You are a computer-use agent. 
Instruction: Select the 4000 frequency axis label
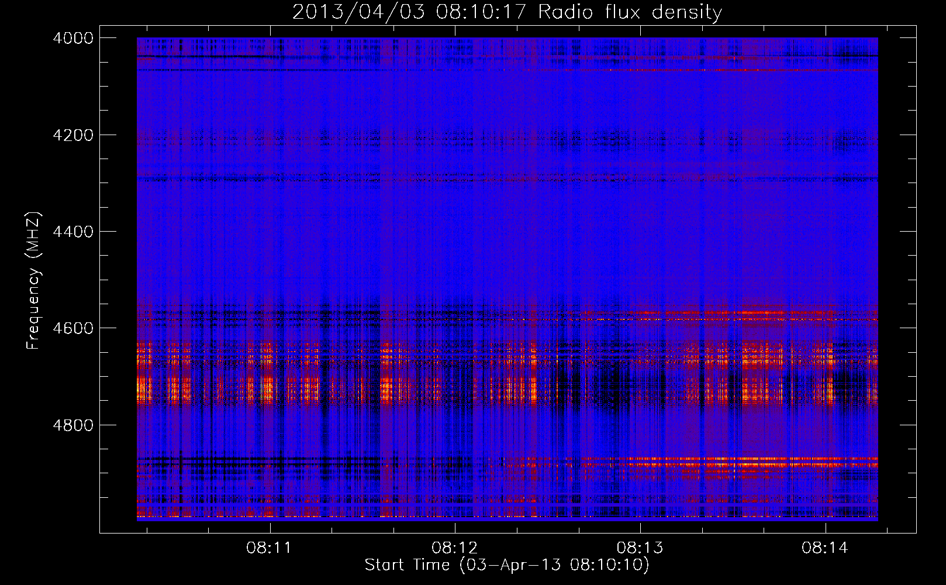coord(73,38)
